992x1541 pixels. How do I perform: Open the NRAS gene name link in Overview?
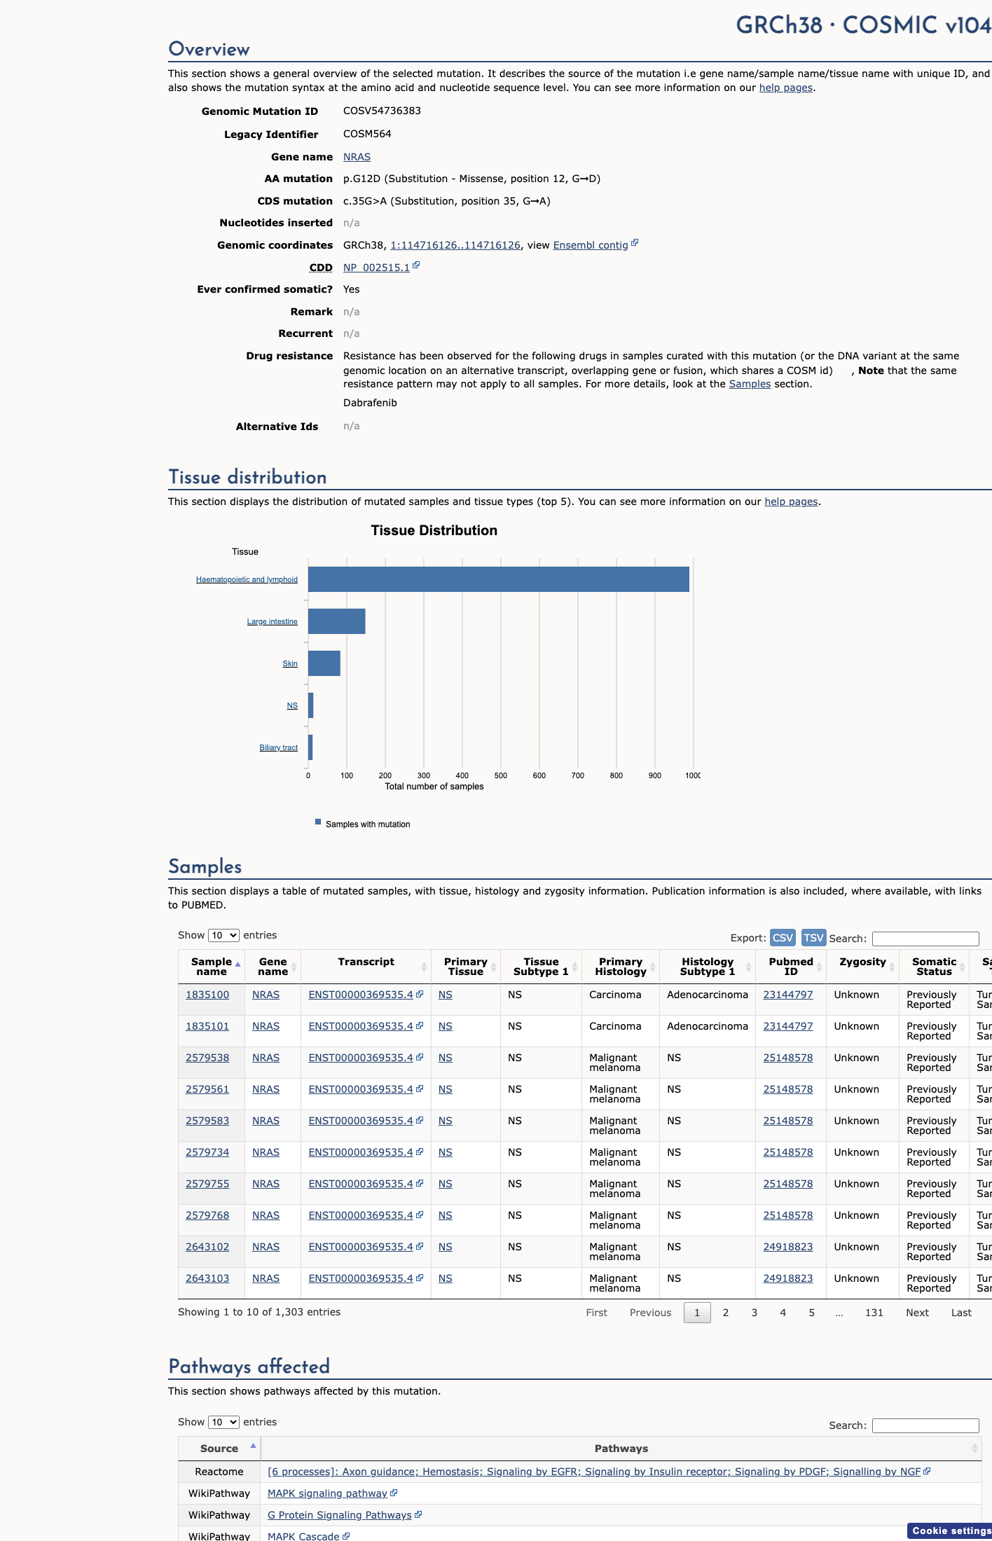coord(357,157)
